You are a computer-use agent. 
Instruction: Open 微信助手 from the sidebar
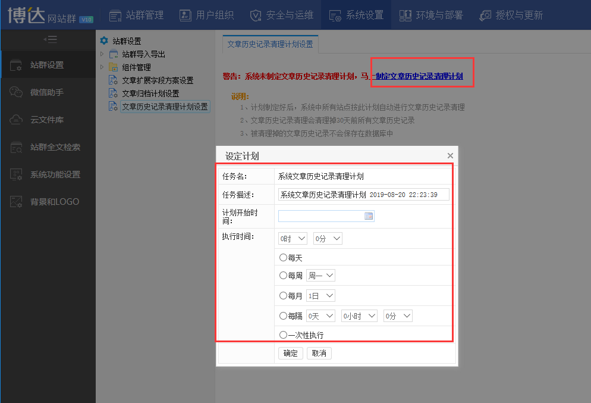click(x=46, y=92)
